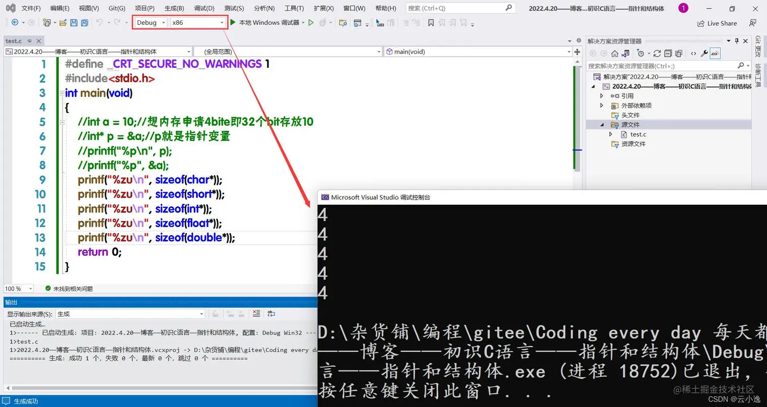The image size is (767, 407).
Task: Start without debugging using hollow green arrow
Action: click(311, 23)
